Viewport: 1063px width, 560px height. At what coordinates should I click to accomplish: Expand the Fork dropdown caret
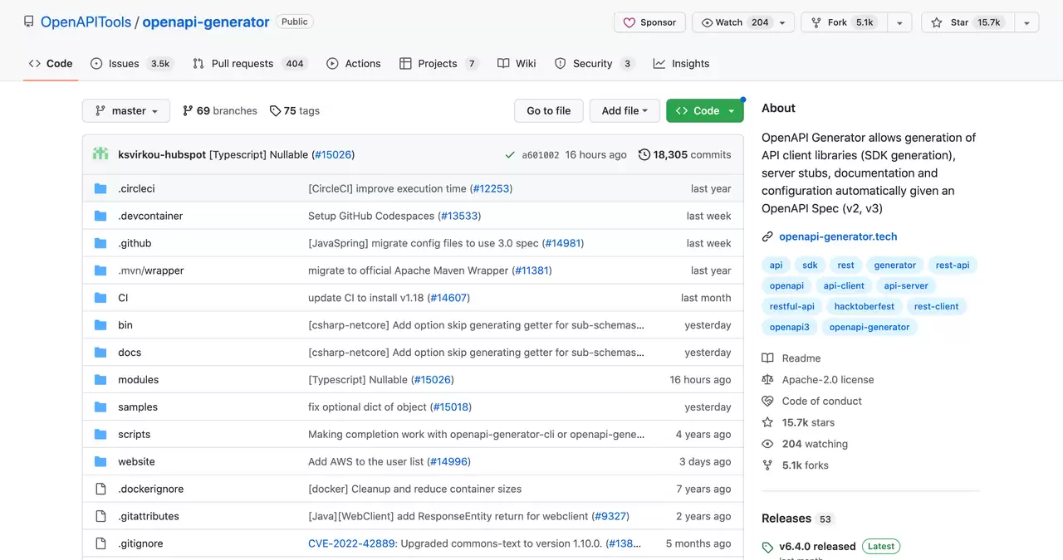pyautogui.click(x=899, y=22)
